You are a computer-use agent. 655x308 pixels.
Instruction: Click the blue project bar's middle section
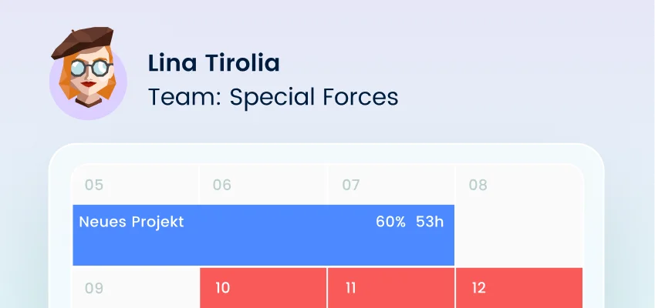(262, 243)
